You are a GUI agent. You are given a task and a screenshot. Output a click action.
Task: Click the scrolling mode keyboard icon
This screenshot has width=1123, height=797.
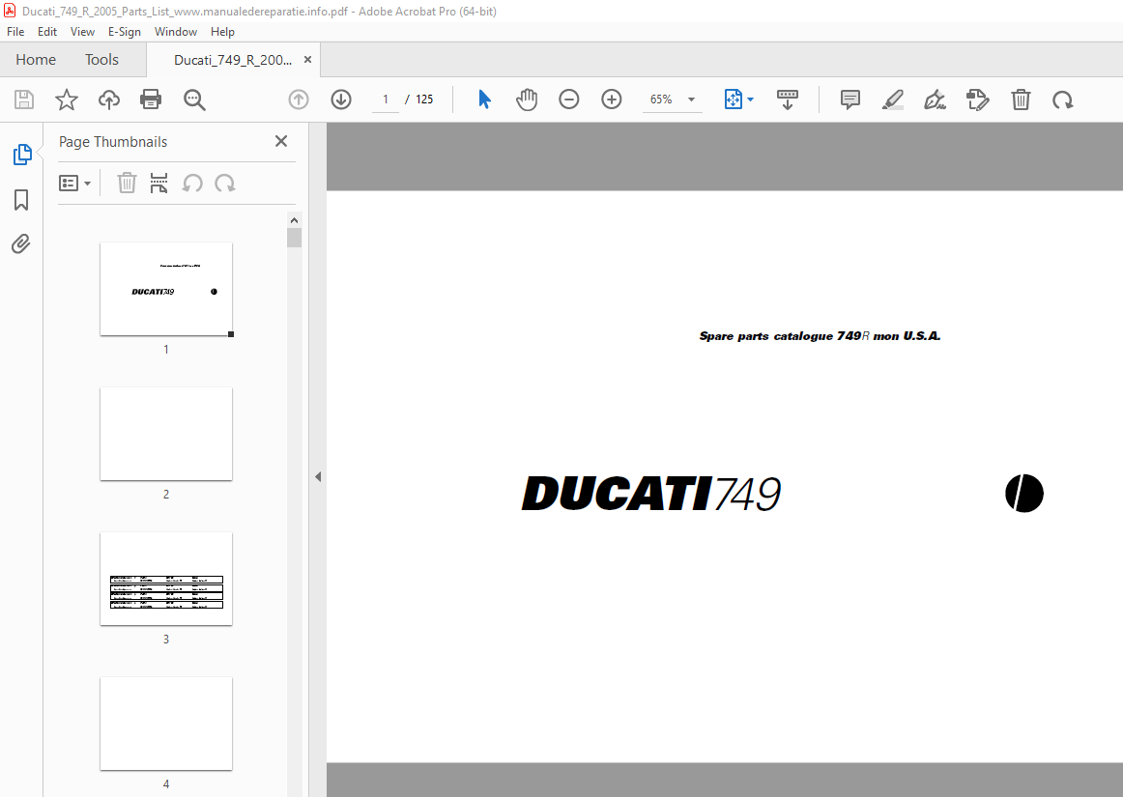click(x=787, y=100)
